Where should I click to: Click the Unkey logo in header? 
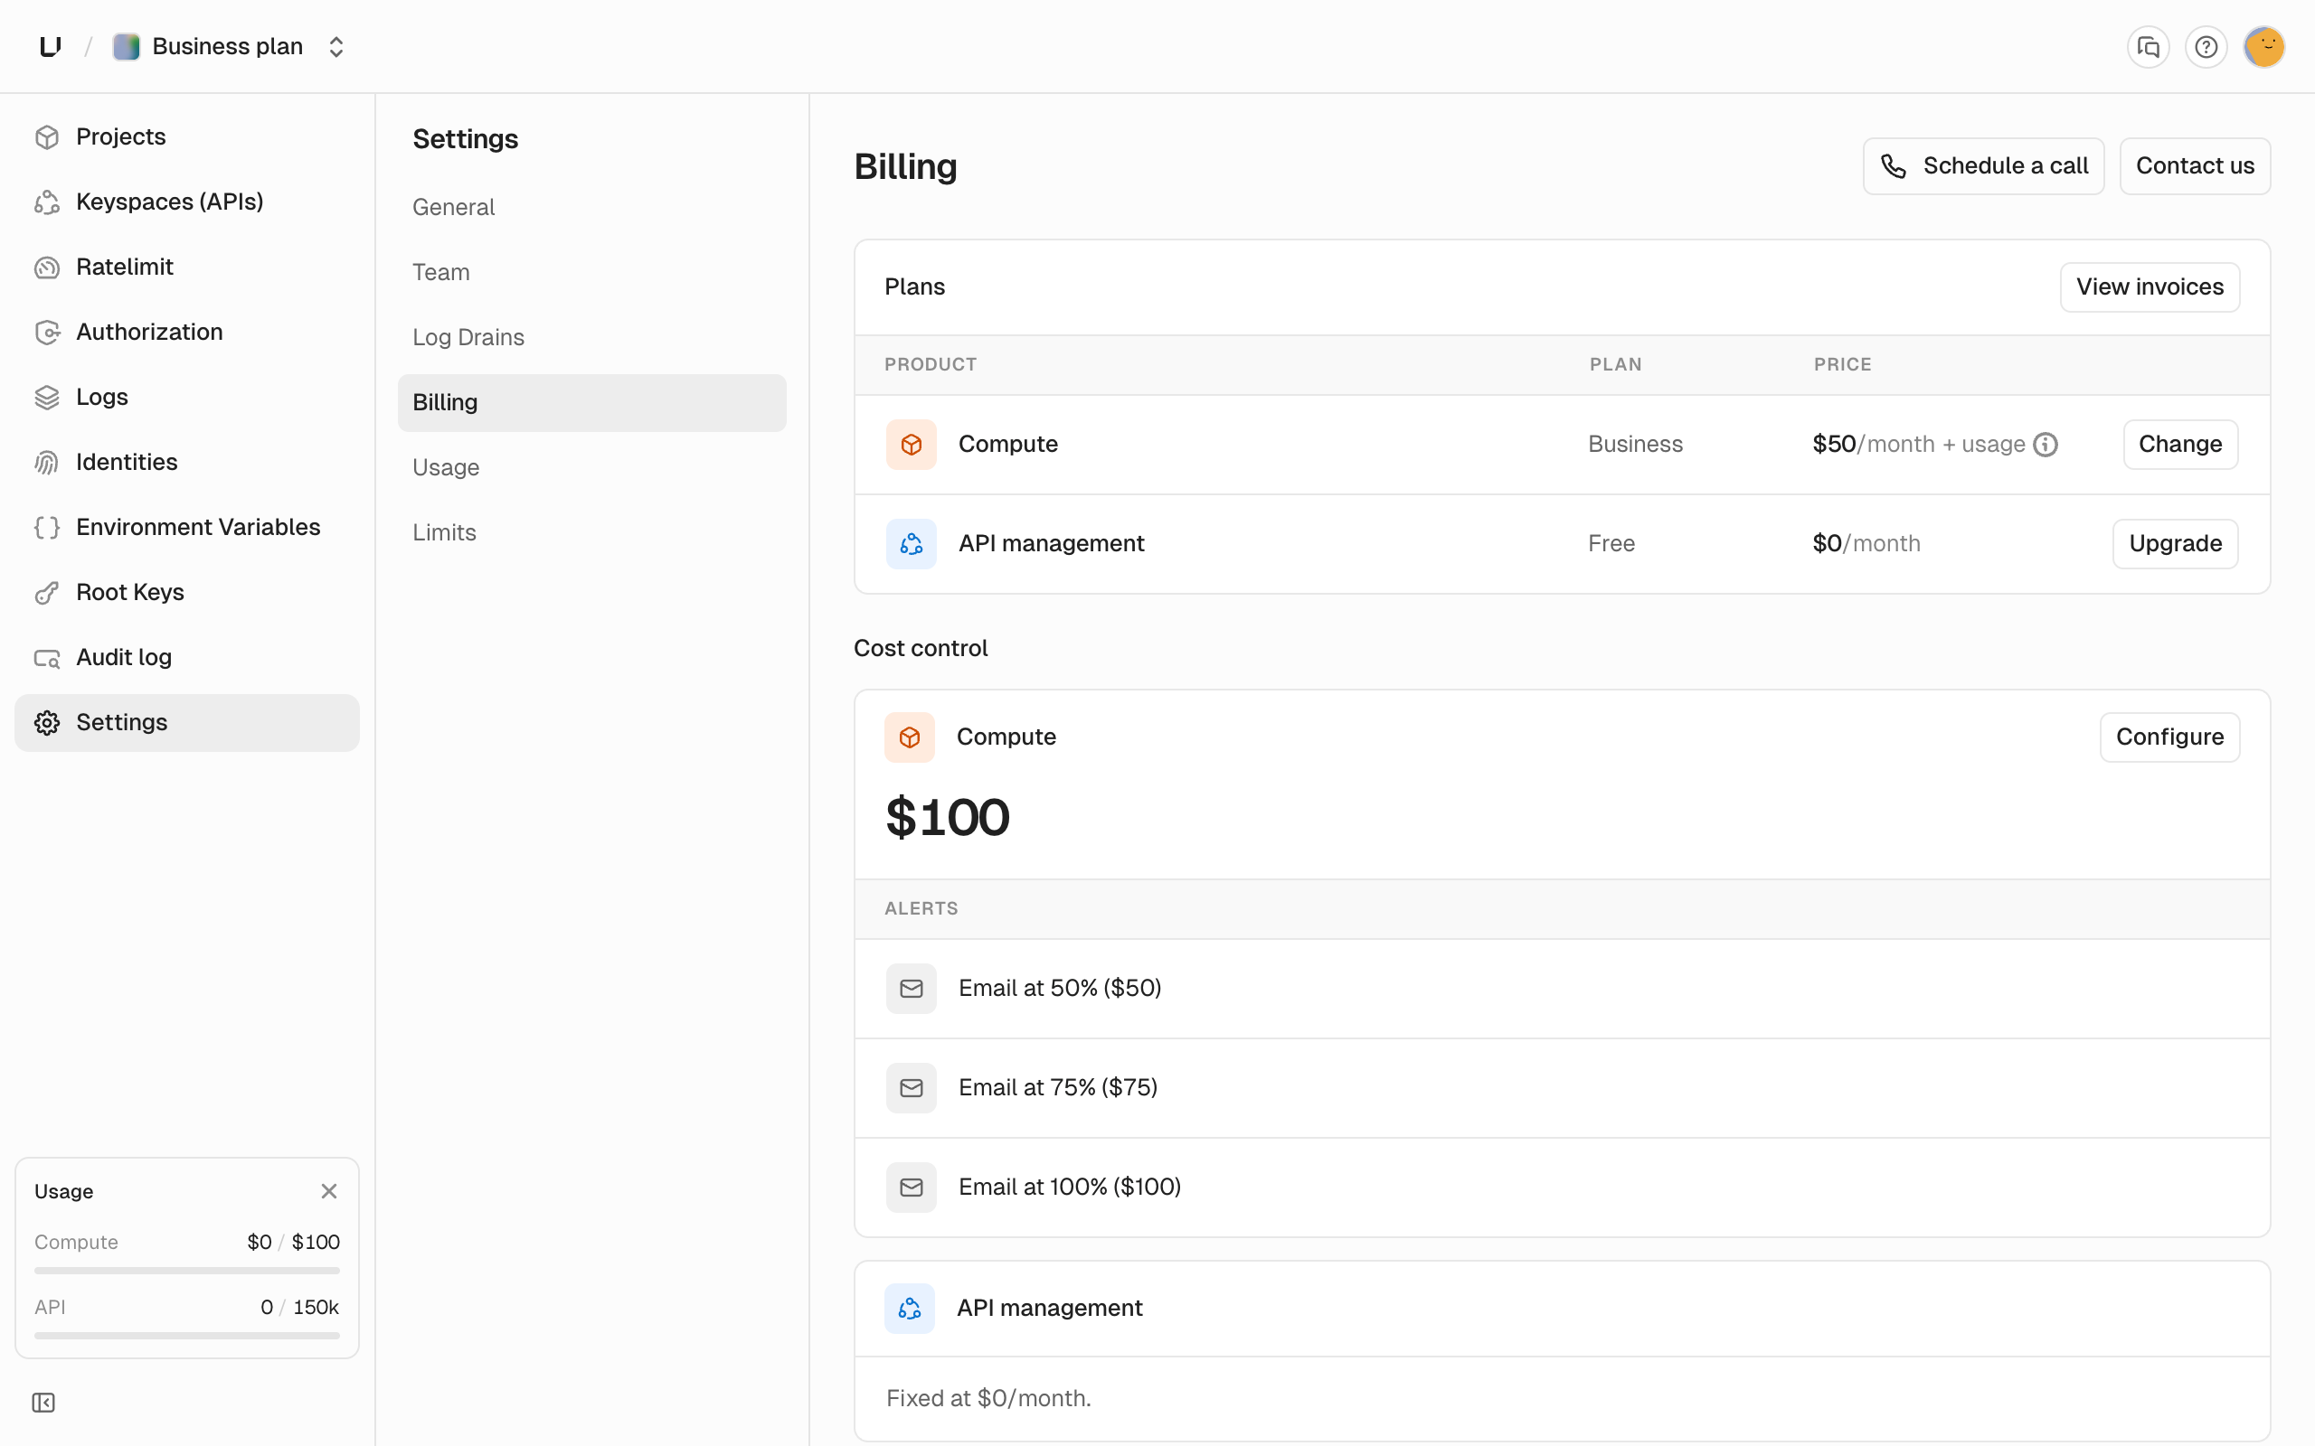[51, 46]
